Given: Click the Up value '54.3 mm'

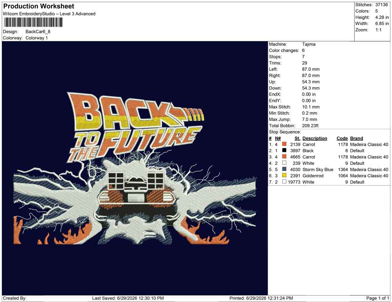Looking at the screenshot, I should pyautogui.click(x=311, y=82).
